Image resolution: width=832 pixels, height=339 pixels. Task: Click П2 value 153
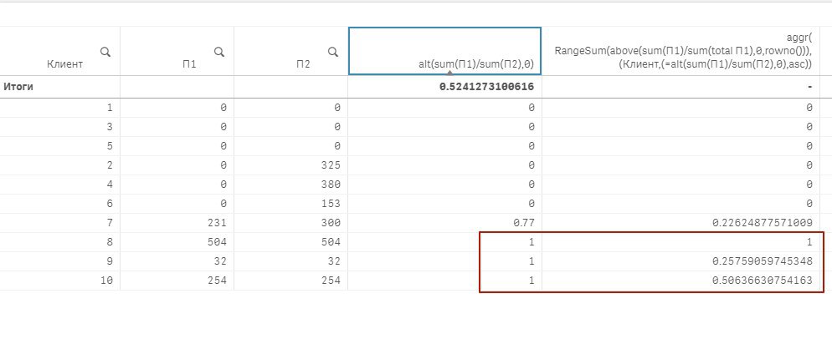click(x=331, y=204)
